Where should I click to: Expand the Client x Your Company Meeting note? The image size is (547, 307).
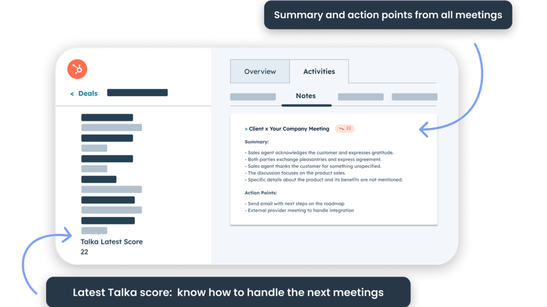pyautogui.click(x=246, y=129)
